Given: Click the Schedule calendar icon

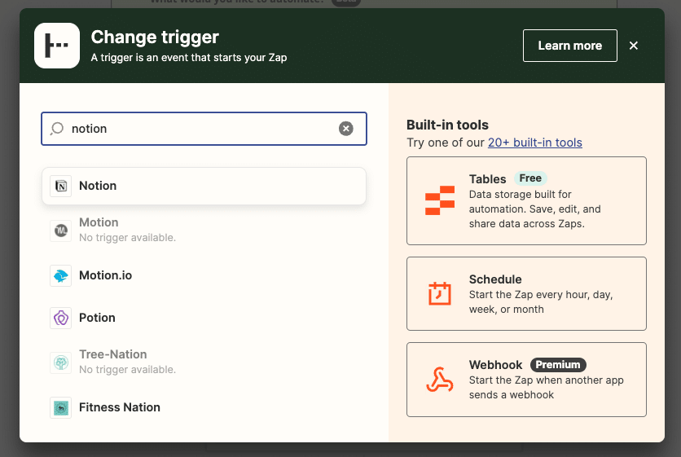Looking at the screenshot, I should (x=440, y=293).
